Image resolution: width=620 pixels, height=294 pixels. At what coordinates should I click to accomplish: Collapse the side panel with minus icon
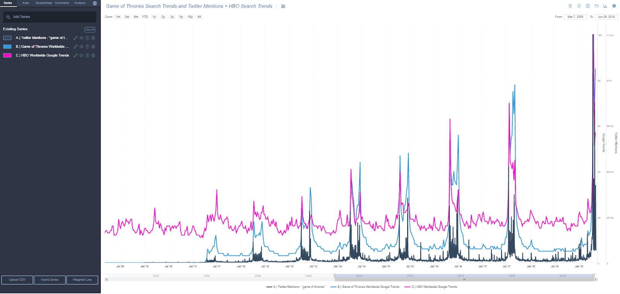pos(95,3)
